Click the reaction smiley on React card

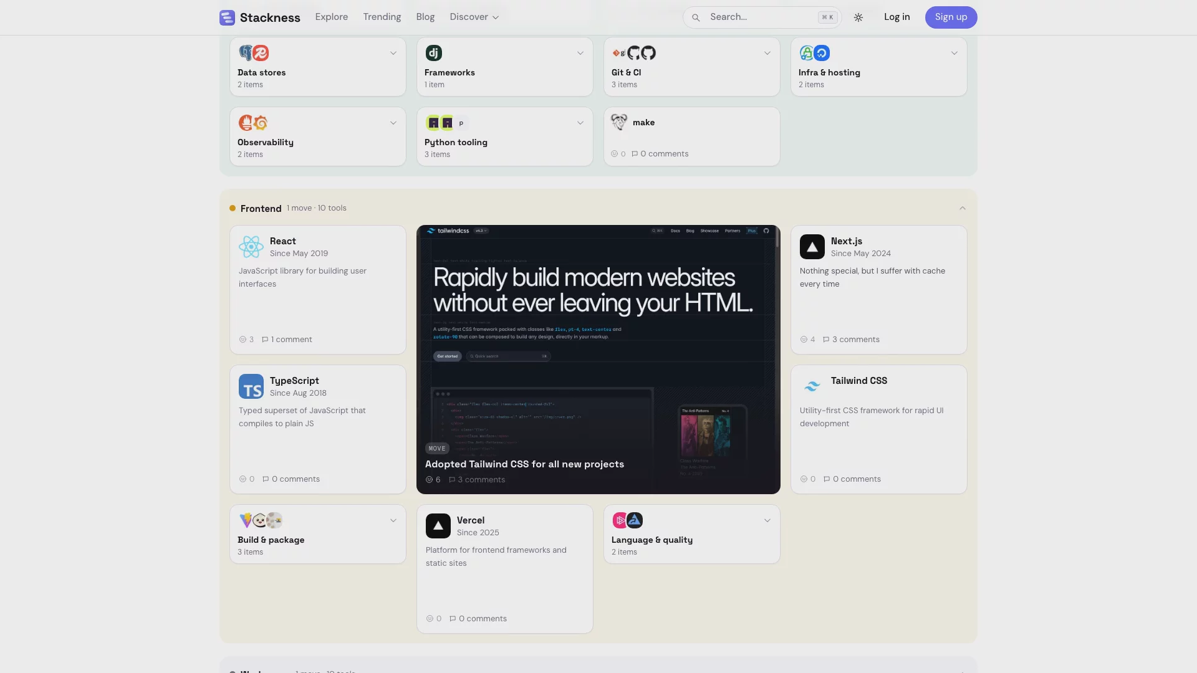pyautogui.click(x=243, y=340)
